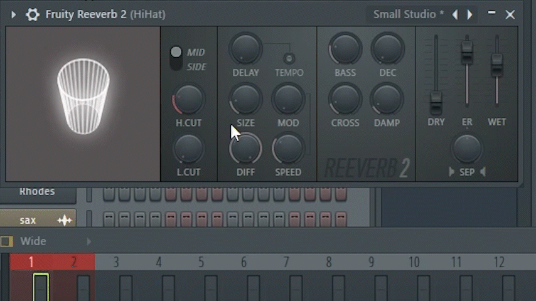
Task: Click the ER level fader handle
Action: click(467, 53)
